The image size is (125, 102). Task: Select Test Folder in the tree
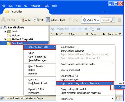tap(18, 43)
